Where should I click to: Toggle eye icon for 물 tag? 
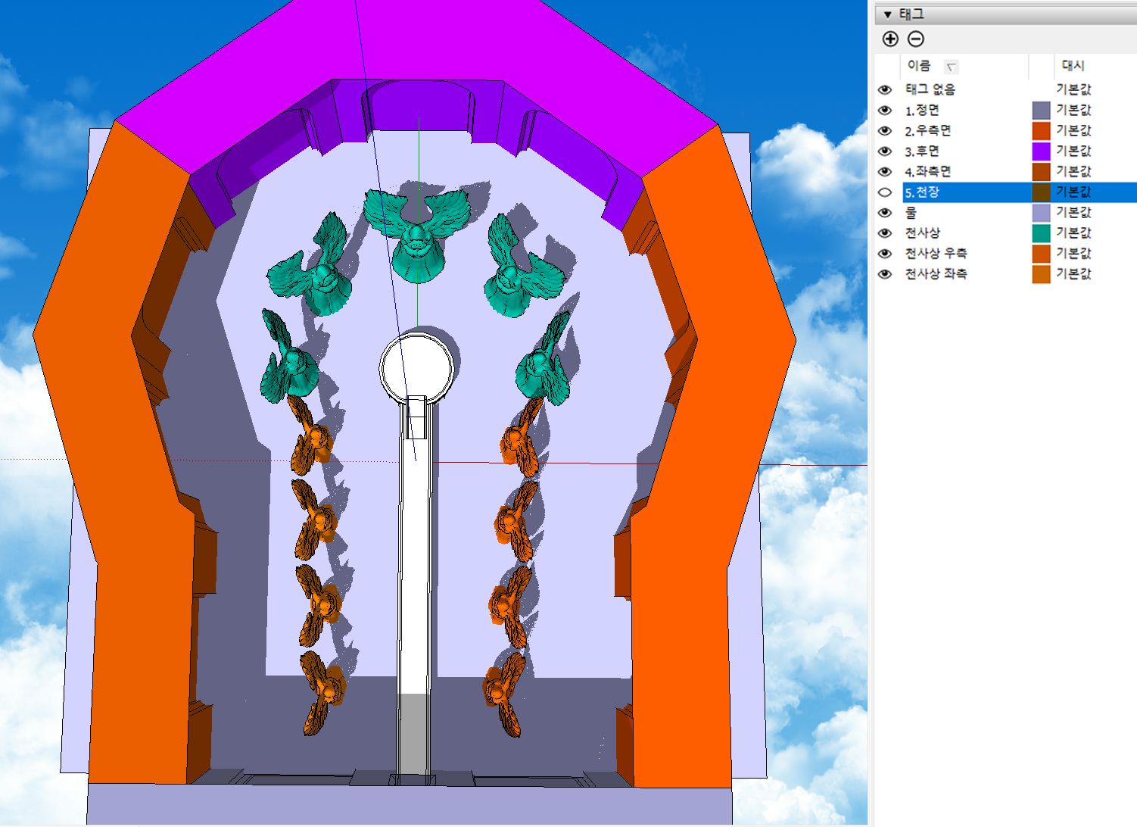pos(884,213)
